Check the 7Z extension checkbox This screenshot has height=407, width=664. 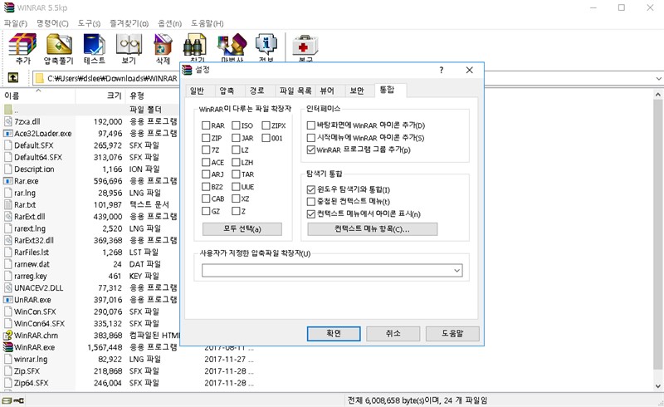click(x=206, y=150)
